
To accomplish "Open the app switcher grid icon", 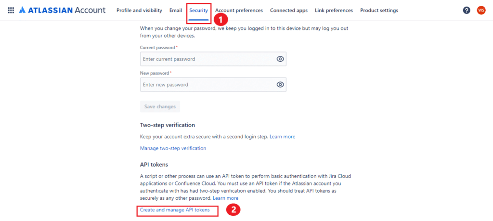I will click(11, 10).
